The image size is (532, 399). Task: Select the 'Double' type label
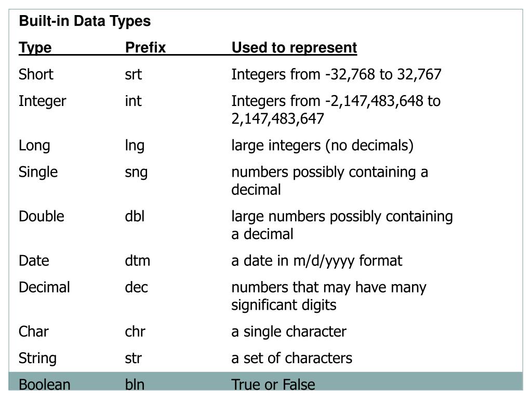(42, 217)
